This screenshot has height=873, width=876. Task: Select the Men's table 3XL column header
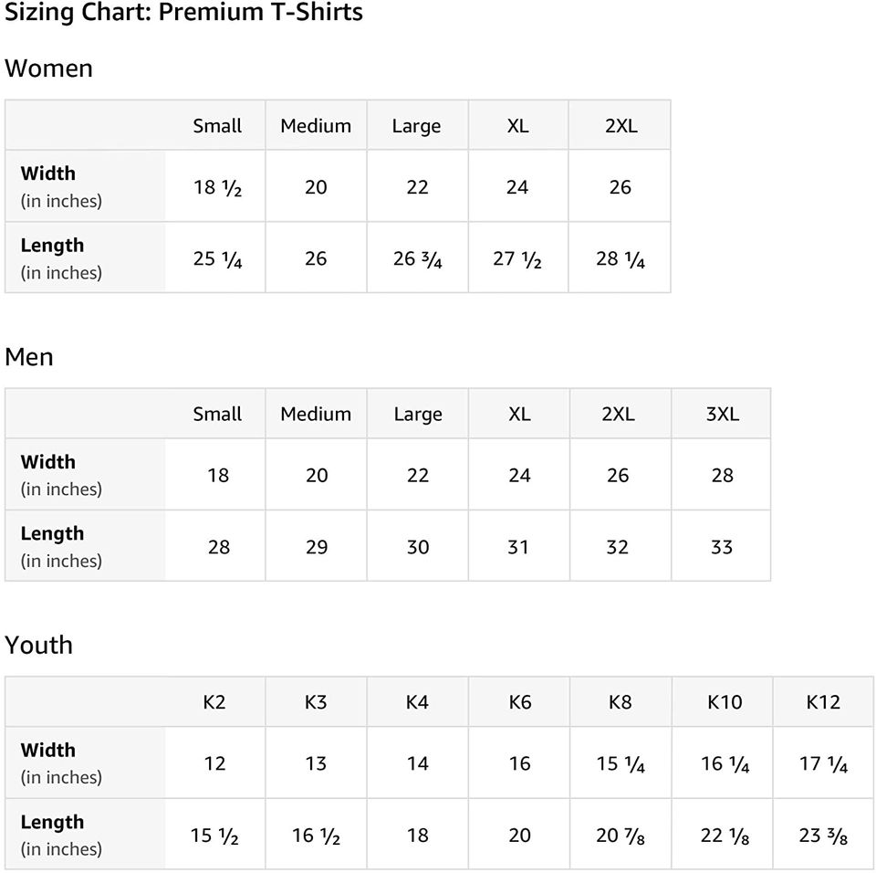(x=722, y=414)
